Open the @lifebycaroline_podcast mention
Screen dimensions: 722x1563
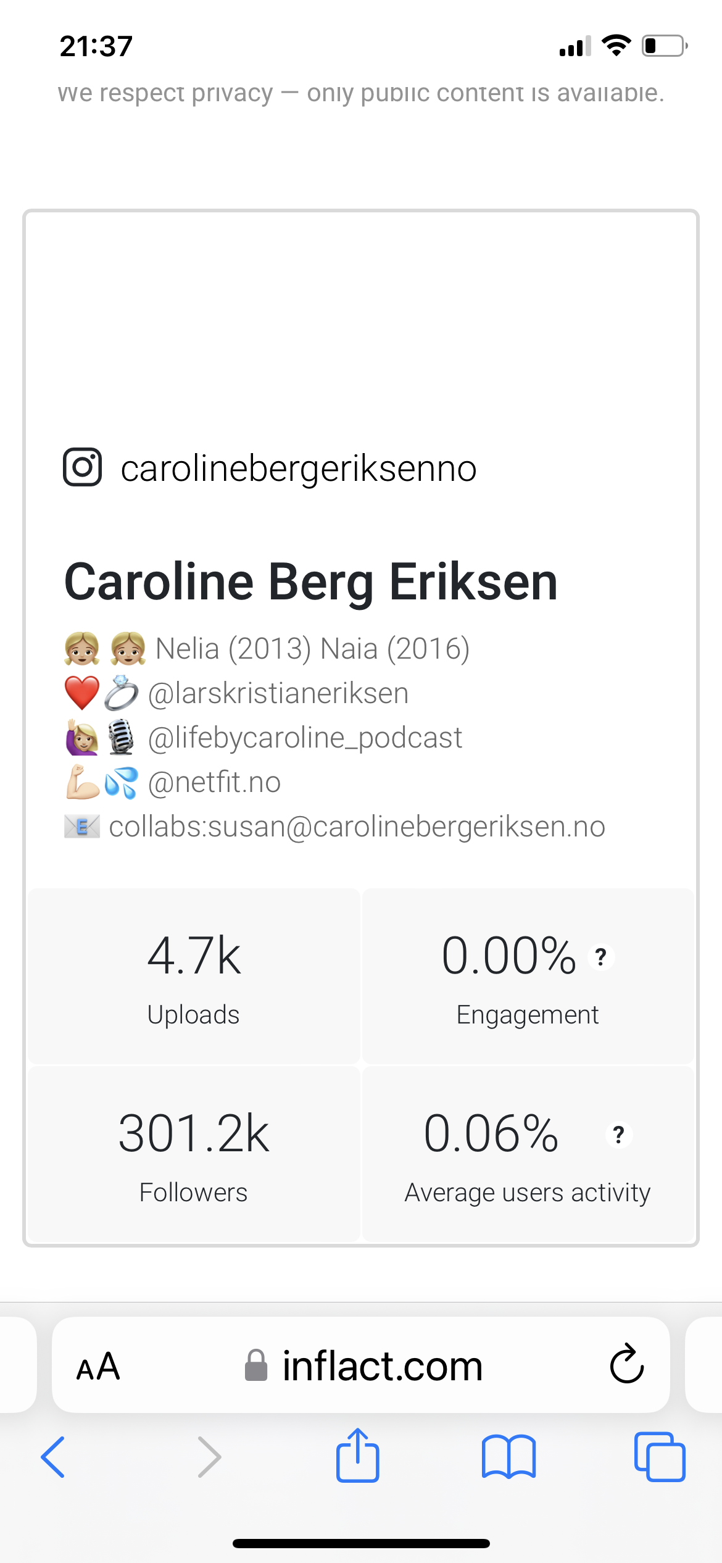point(305,738)
